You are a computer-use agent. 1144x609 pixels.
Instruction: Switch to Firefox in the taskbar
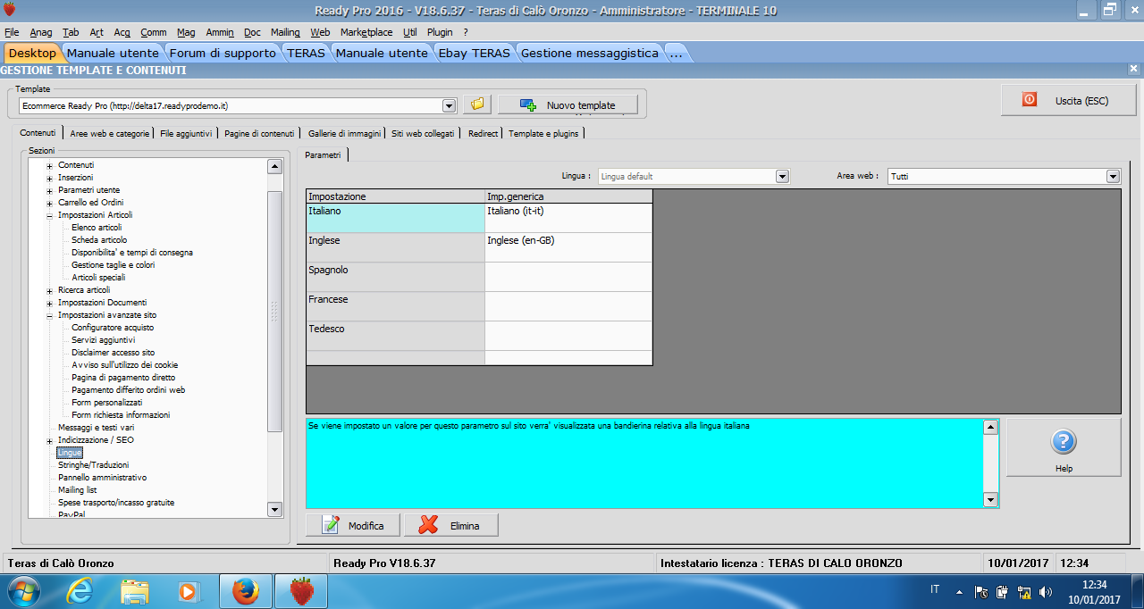245,590
